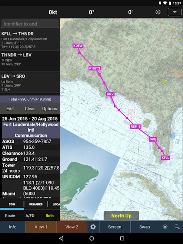The width and height of the screenshot is (183, 244).
Task: Switch to the REMARKS tab
Action: 36,204
